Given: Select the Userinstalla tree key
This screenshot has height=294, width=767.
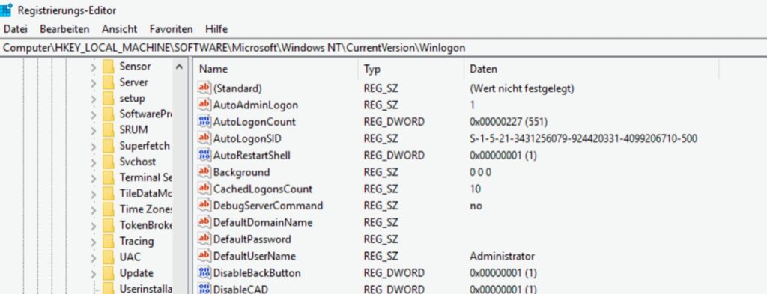Looking at the screenshot, I should [145, 289].
